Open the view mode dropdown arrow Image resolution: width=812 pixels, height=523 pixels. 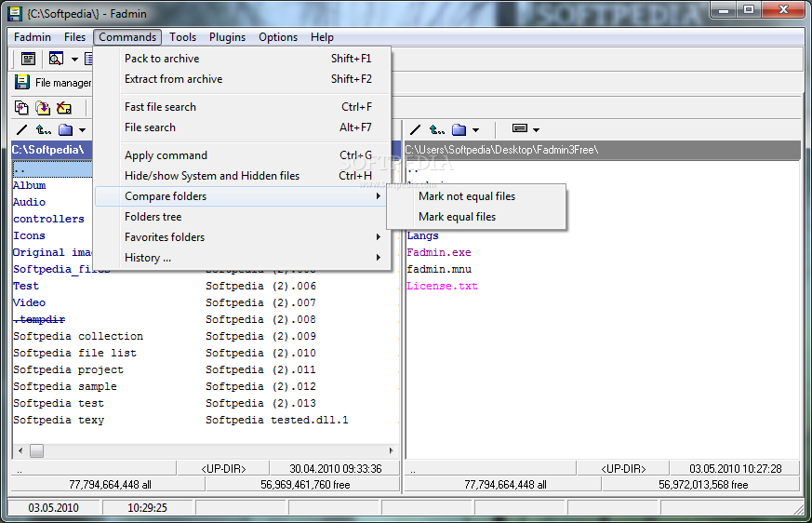(x=536, y=130)
